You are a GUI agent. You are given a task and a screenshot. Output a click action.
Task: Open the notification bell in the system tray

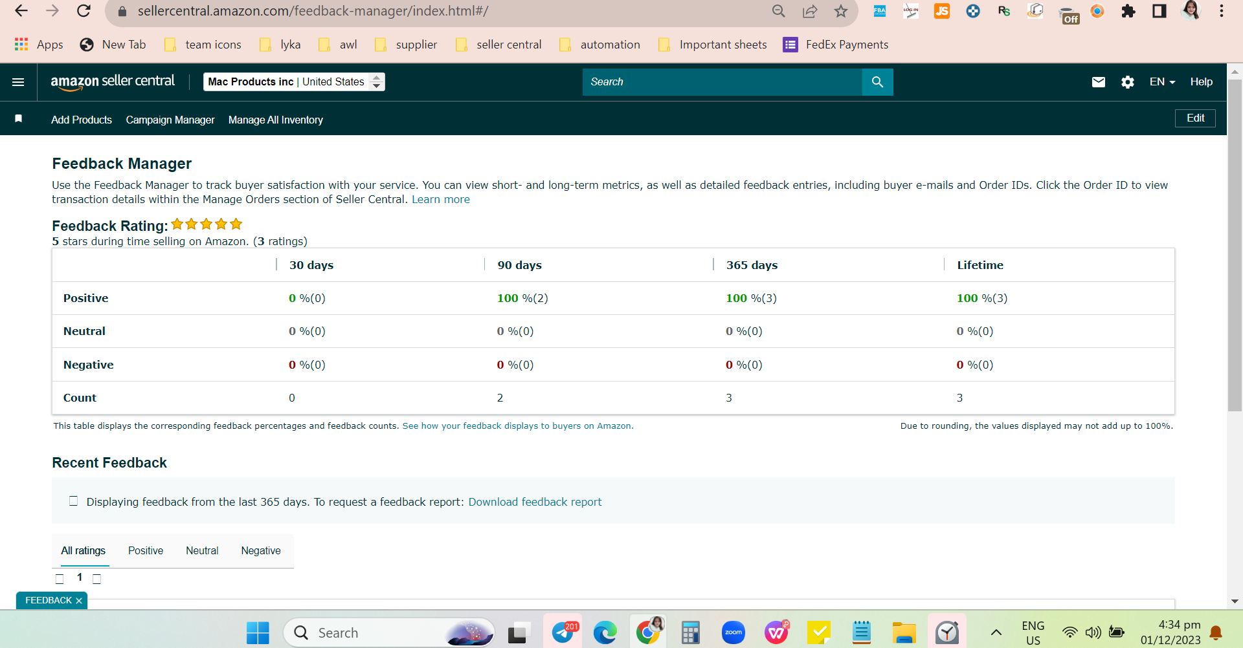1216,632
